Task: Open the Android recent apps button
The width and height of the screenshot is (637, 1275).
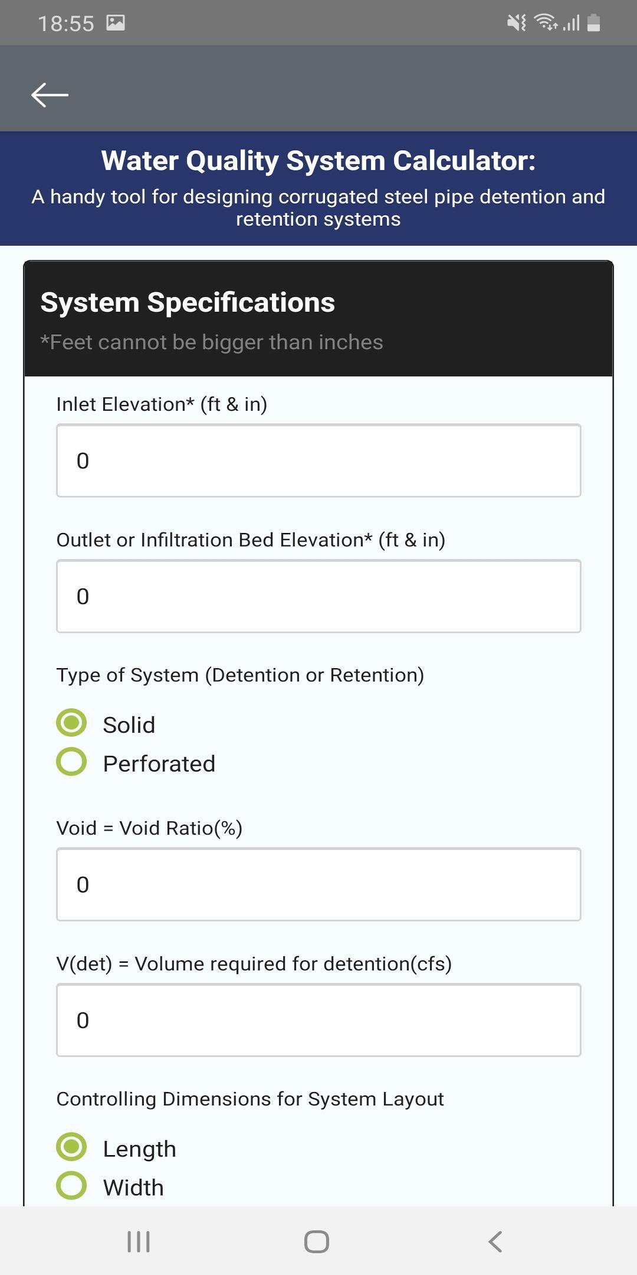Action: tap(139, 1241)
